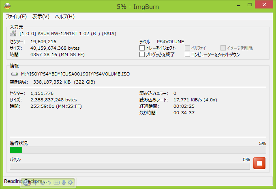Maximize the ImgBurn window
Image resolution: width=276 pixels, height=189 pixels.
(250, 5)
